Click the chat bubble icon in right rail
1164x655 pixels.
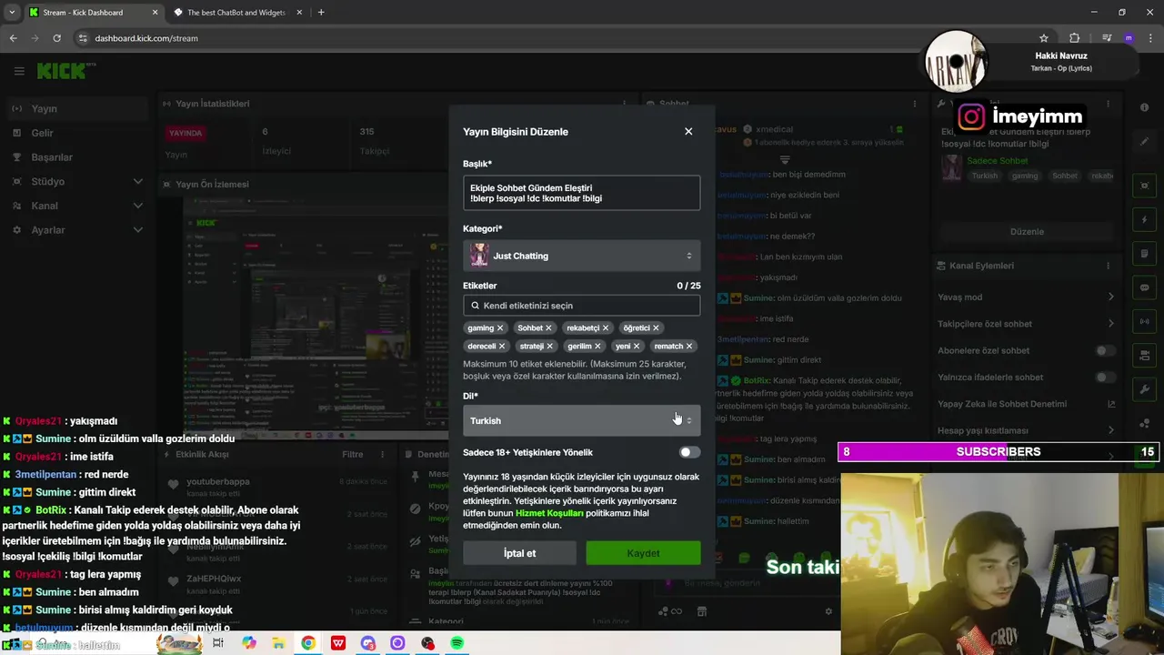coord(1144,287)
